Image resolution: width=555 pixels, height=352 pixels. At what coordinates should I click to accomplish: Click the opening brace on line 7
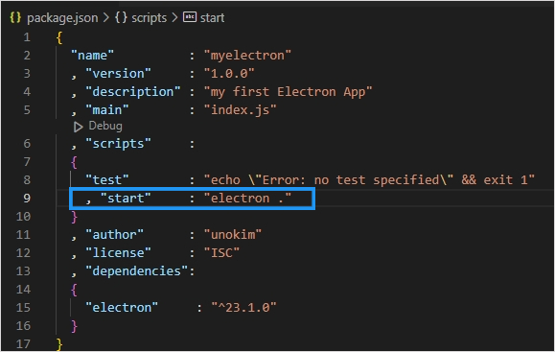[74, 162]
